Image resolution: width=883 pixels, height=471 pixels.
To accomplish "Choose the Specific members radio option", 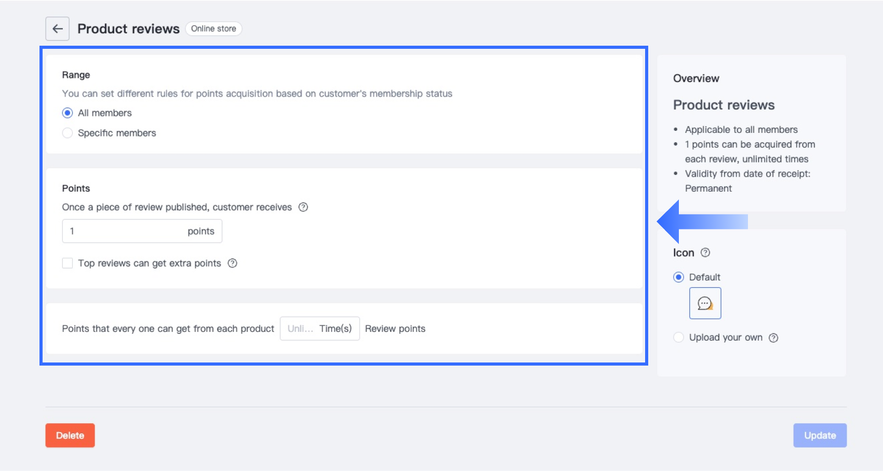I will (68, 133).
